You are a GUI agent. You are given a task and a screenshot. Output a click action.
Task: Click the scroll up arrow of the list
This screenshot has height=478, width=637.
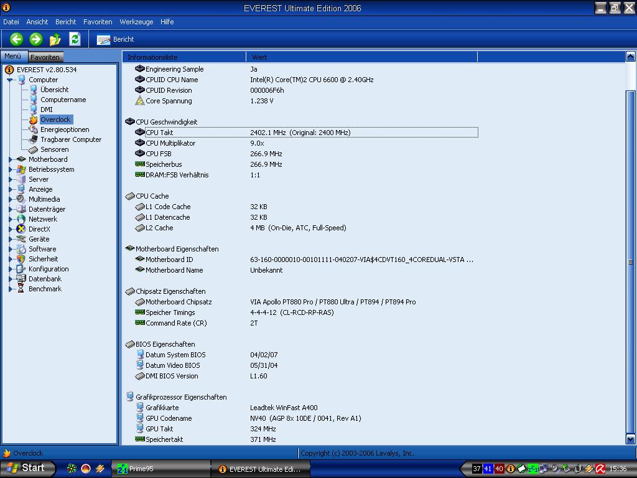pyautogui.click(x=631, y=57)
